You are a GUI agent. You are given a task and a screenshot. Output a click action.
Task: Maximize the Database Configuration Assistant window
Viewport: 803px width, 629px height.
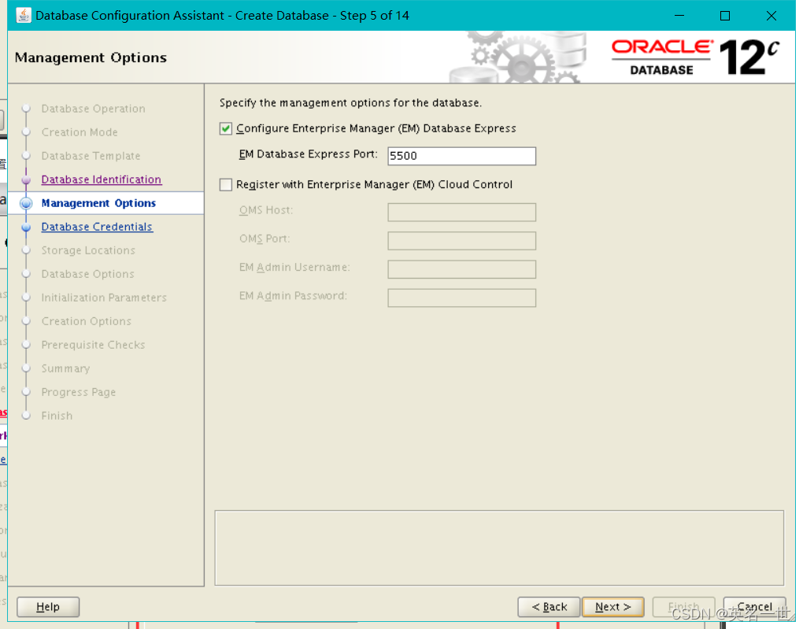pyautogui.click(x=725, y=16)
